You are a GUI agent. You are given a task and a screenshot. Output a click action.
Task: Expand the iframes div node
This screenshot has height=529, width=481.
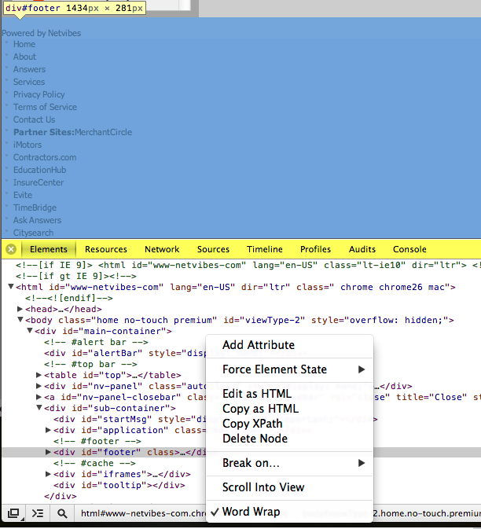[48, 474]
